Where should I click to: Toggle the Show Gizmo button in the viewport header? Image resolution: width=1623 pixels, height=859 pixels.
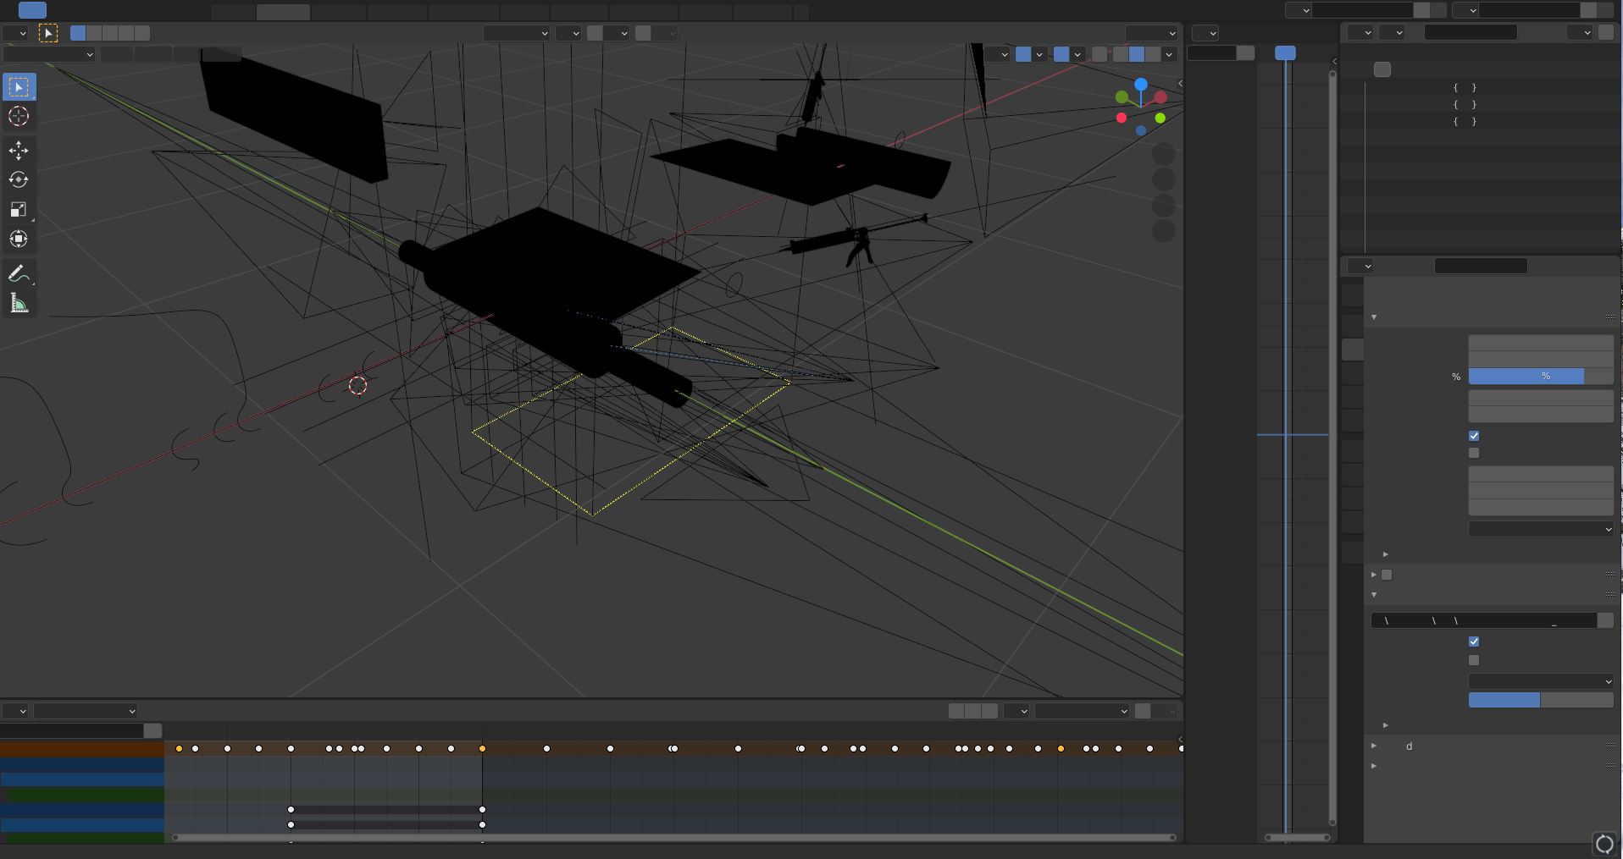[x=1023, y=54]
